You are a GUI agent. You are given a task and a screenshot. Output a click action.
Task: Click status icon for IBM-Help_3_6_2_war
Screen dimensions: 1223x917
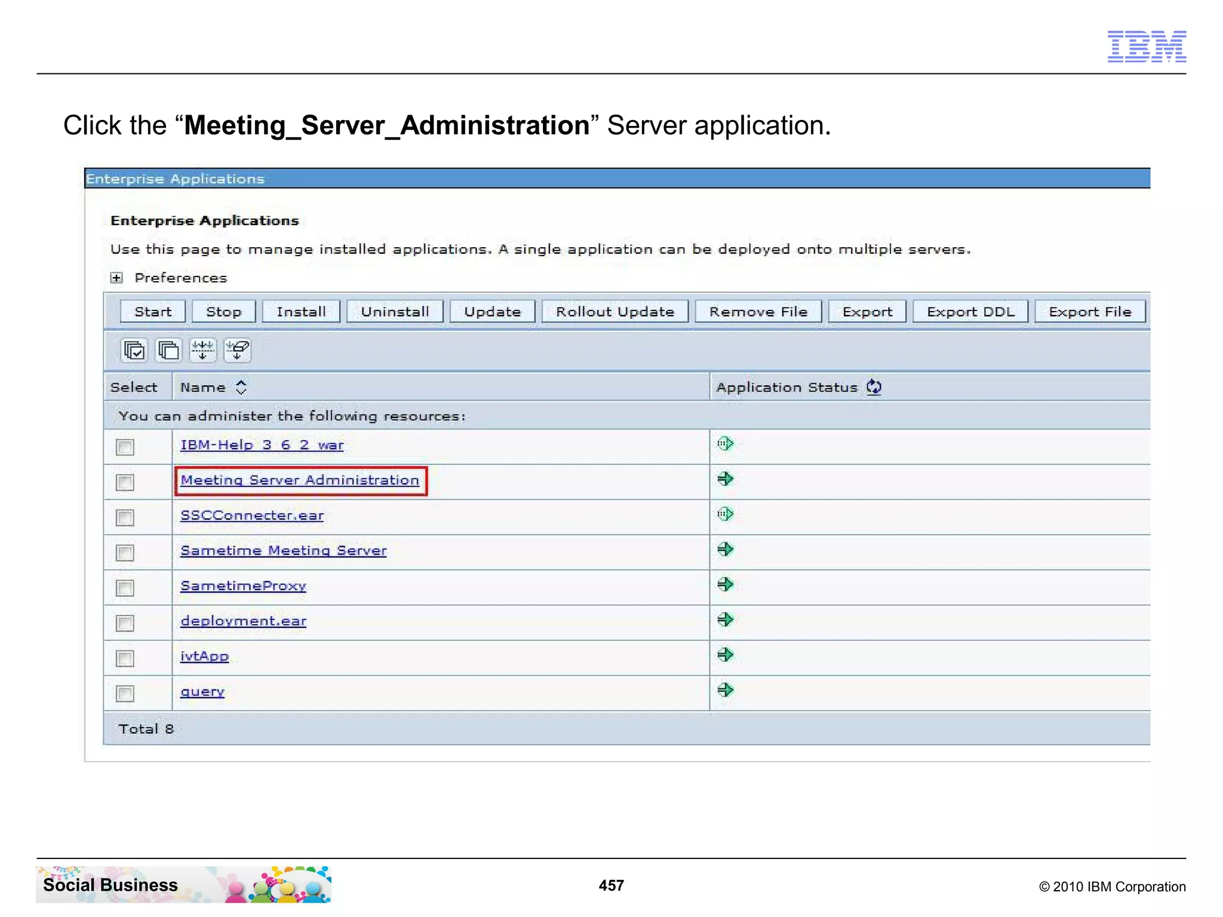pos(725,444)
